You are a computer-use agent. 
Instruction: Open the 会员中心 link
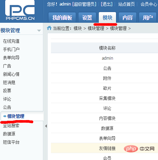click(x=149, y=4)
